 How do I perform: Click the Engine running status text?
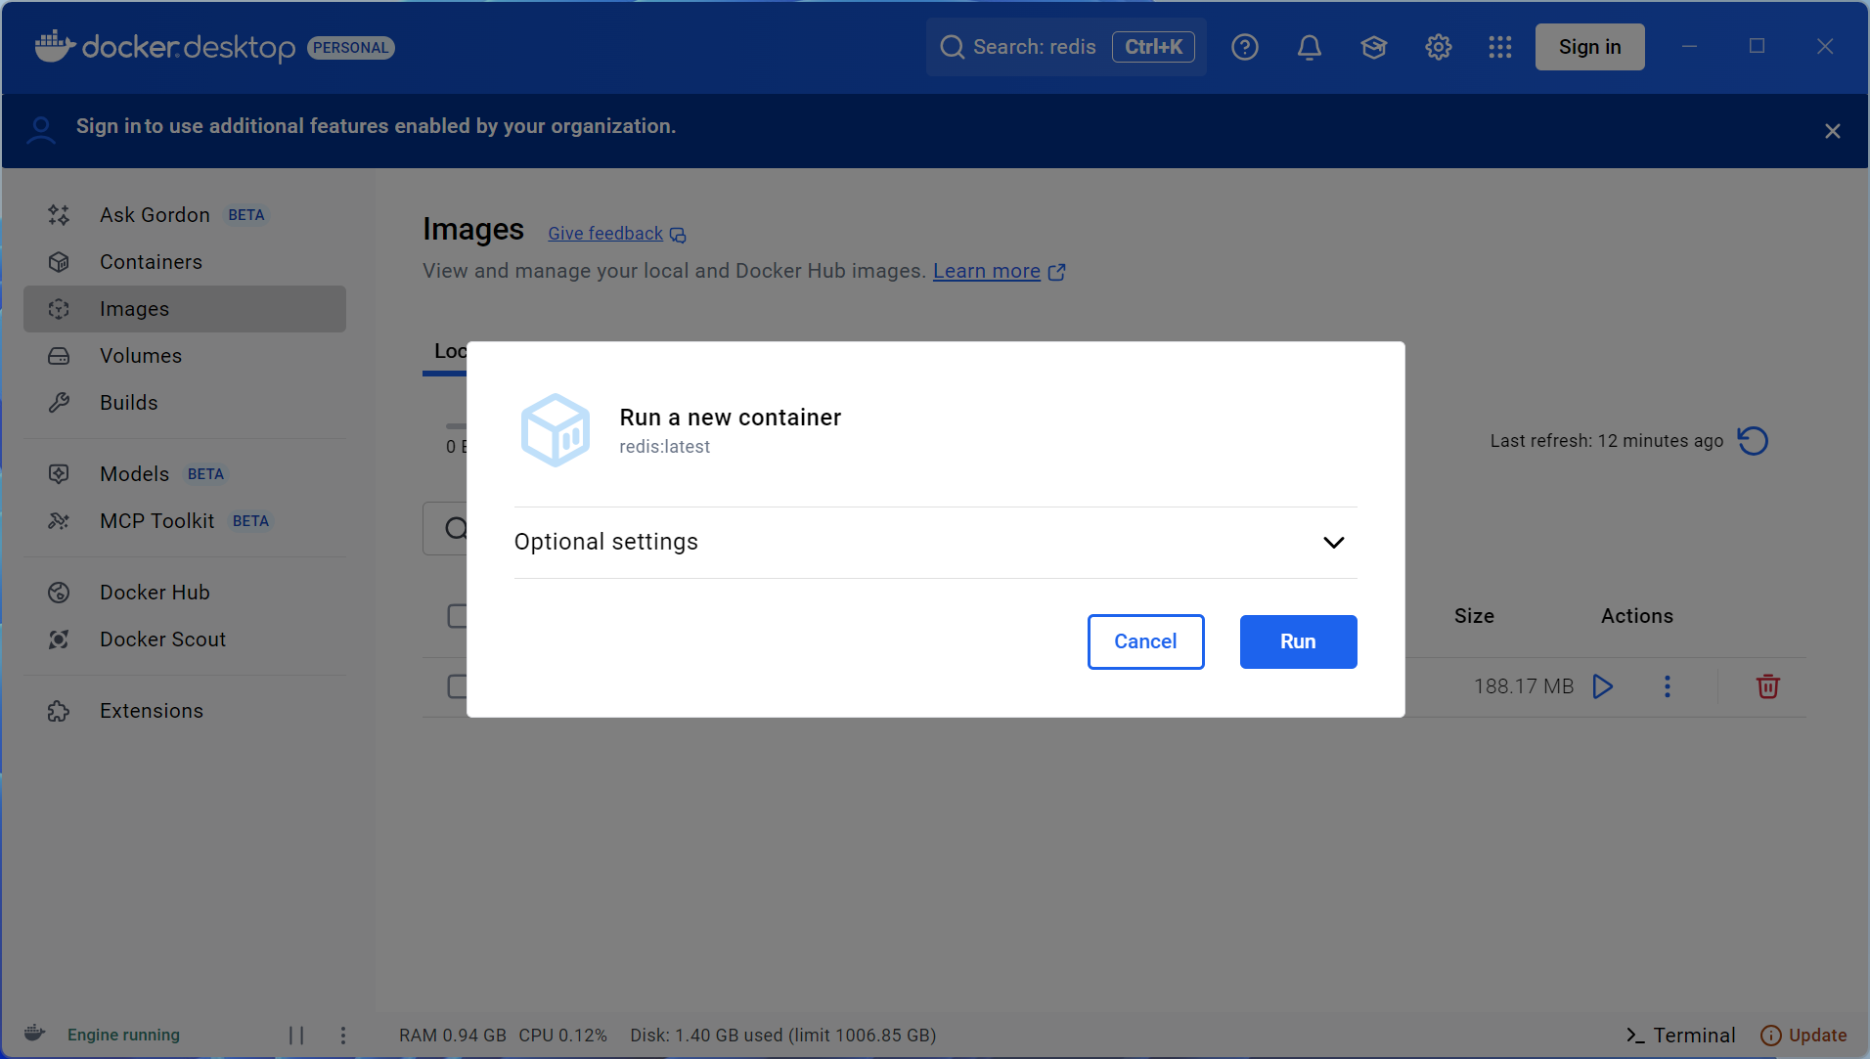(x=123, y=1035)
